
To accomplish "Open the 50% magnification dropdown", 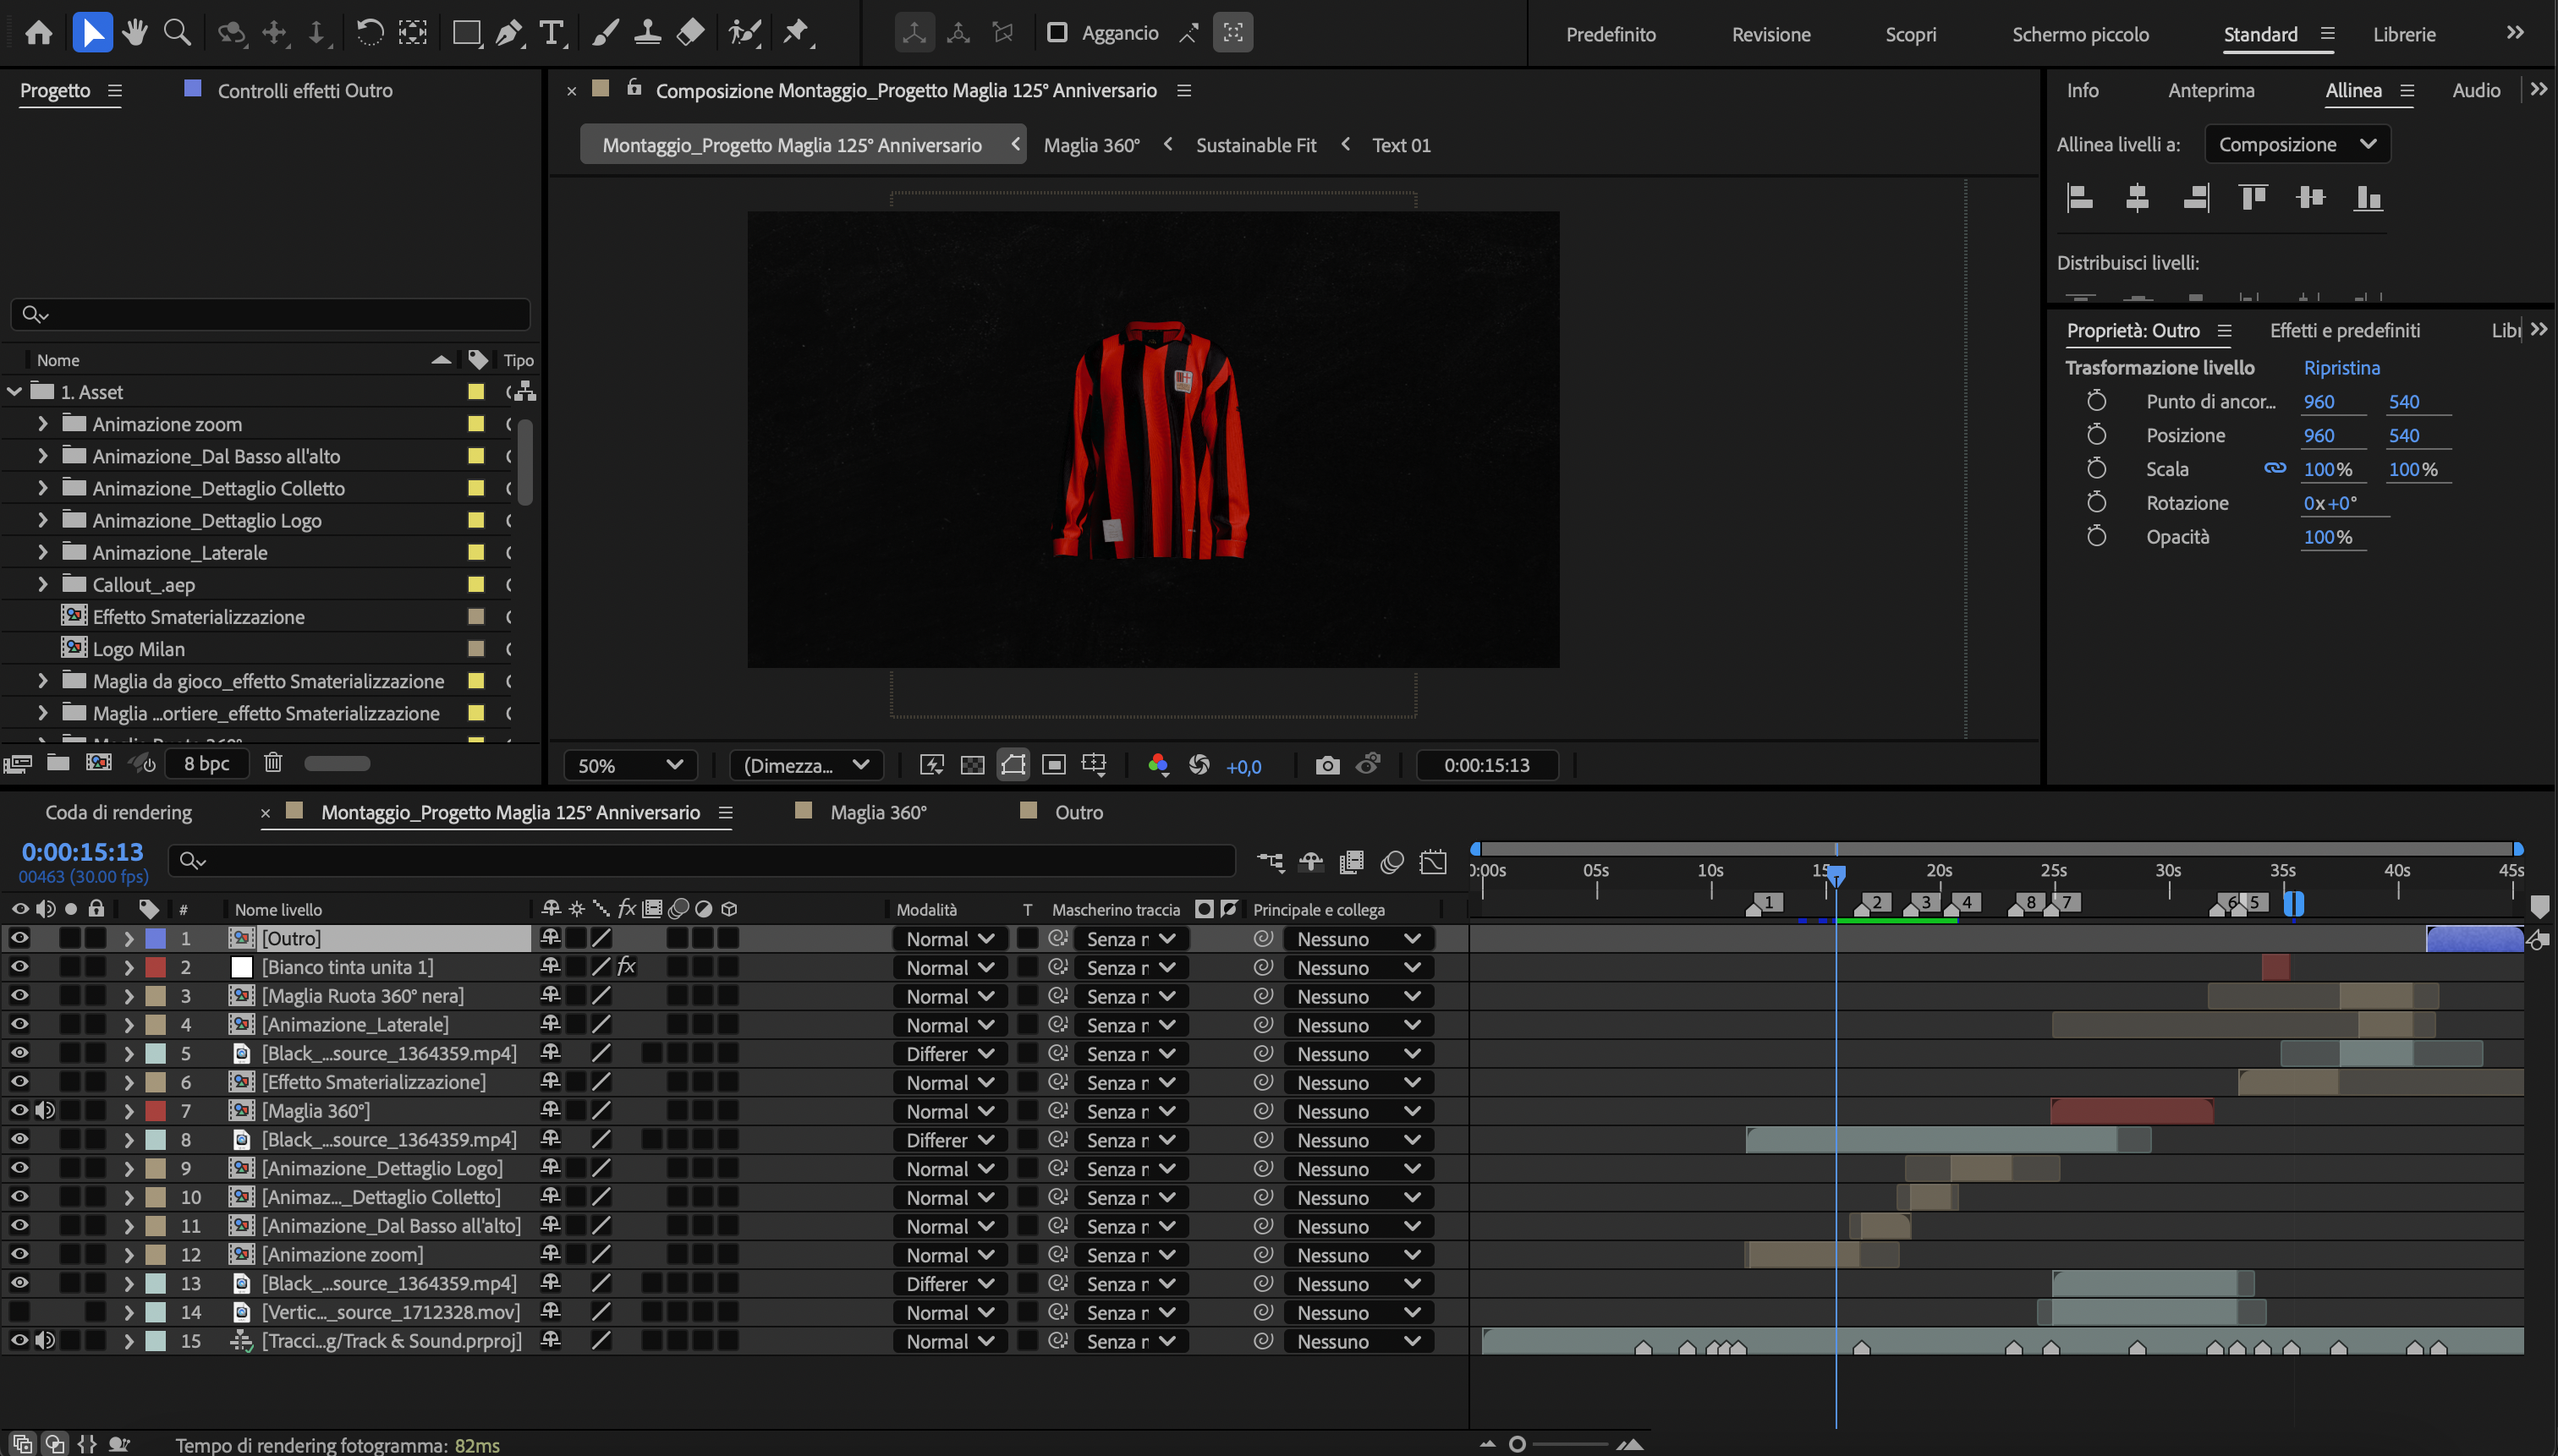I will 629,764.
